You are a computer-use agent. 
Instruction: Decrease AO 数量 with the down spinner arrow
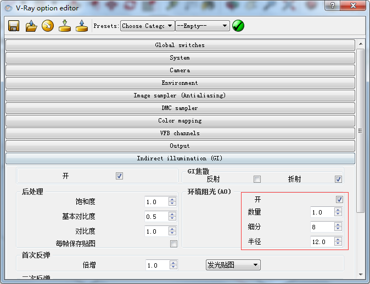coord(338,215)
